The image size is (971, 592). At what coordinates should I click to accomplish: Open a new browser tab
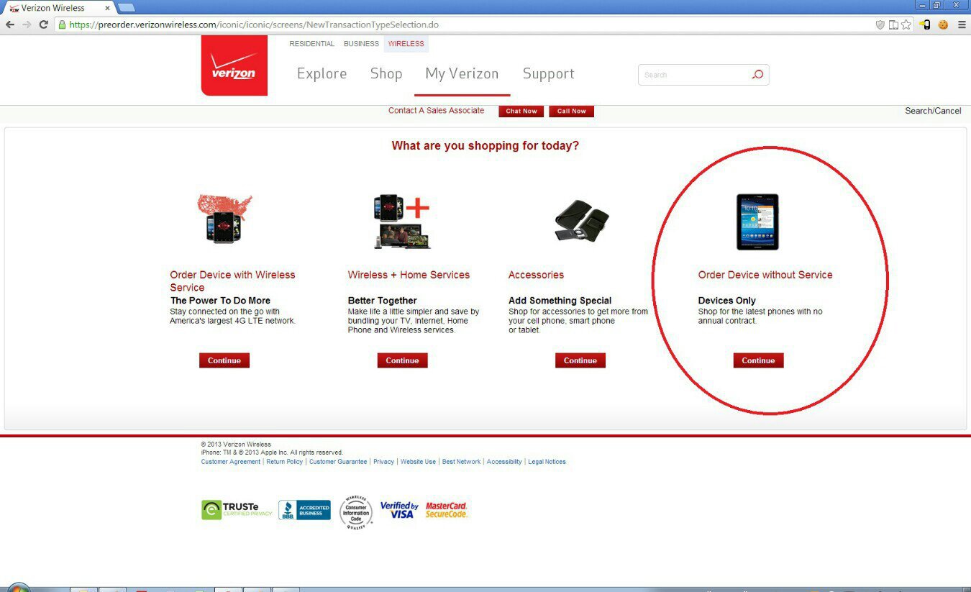coord(126,7)
